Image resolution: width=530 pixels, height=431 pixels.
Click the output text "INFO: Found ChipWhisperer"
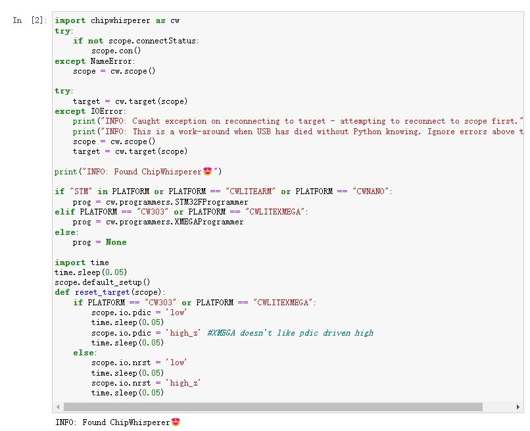(112, 422)
